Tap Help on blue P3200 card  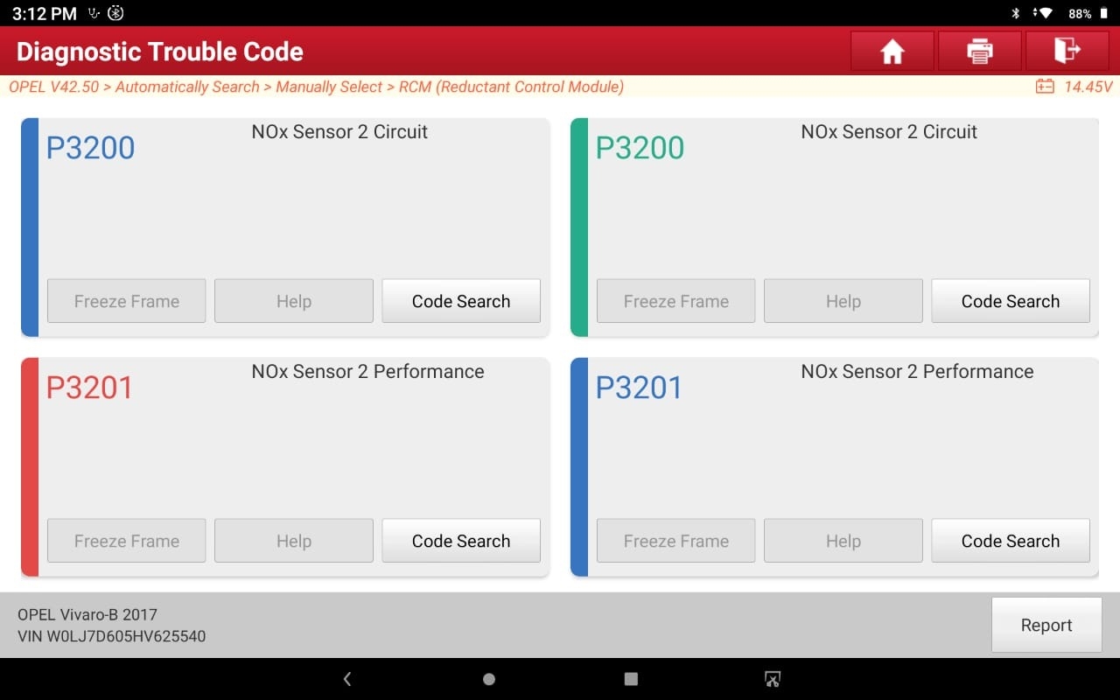294,301
